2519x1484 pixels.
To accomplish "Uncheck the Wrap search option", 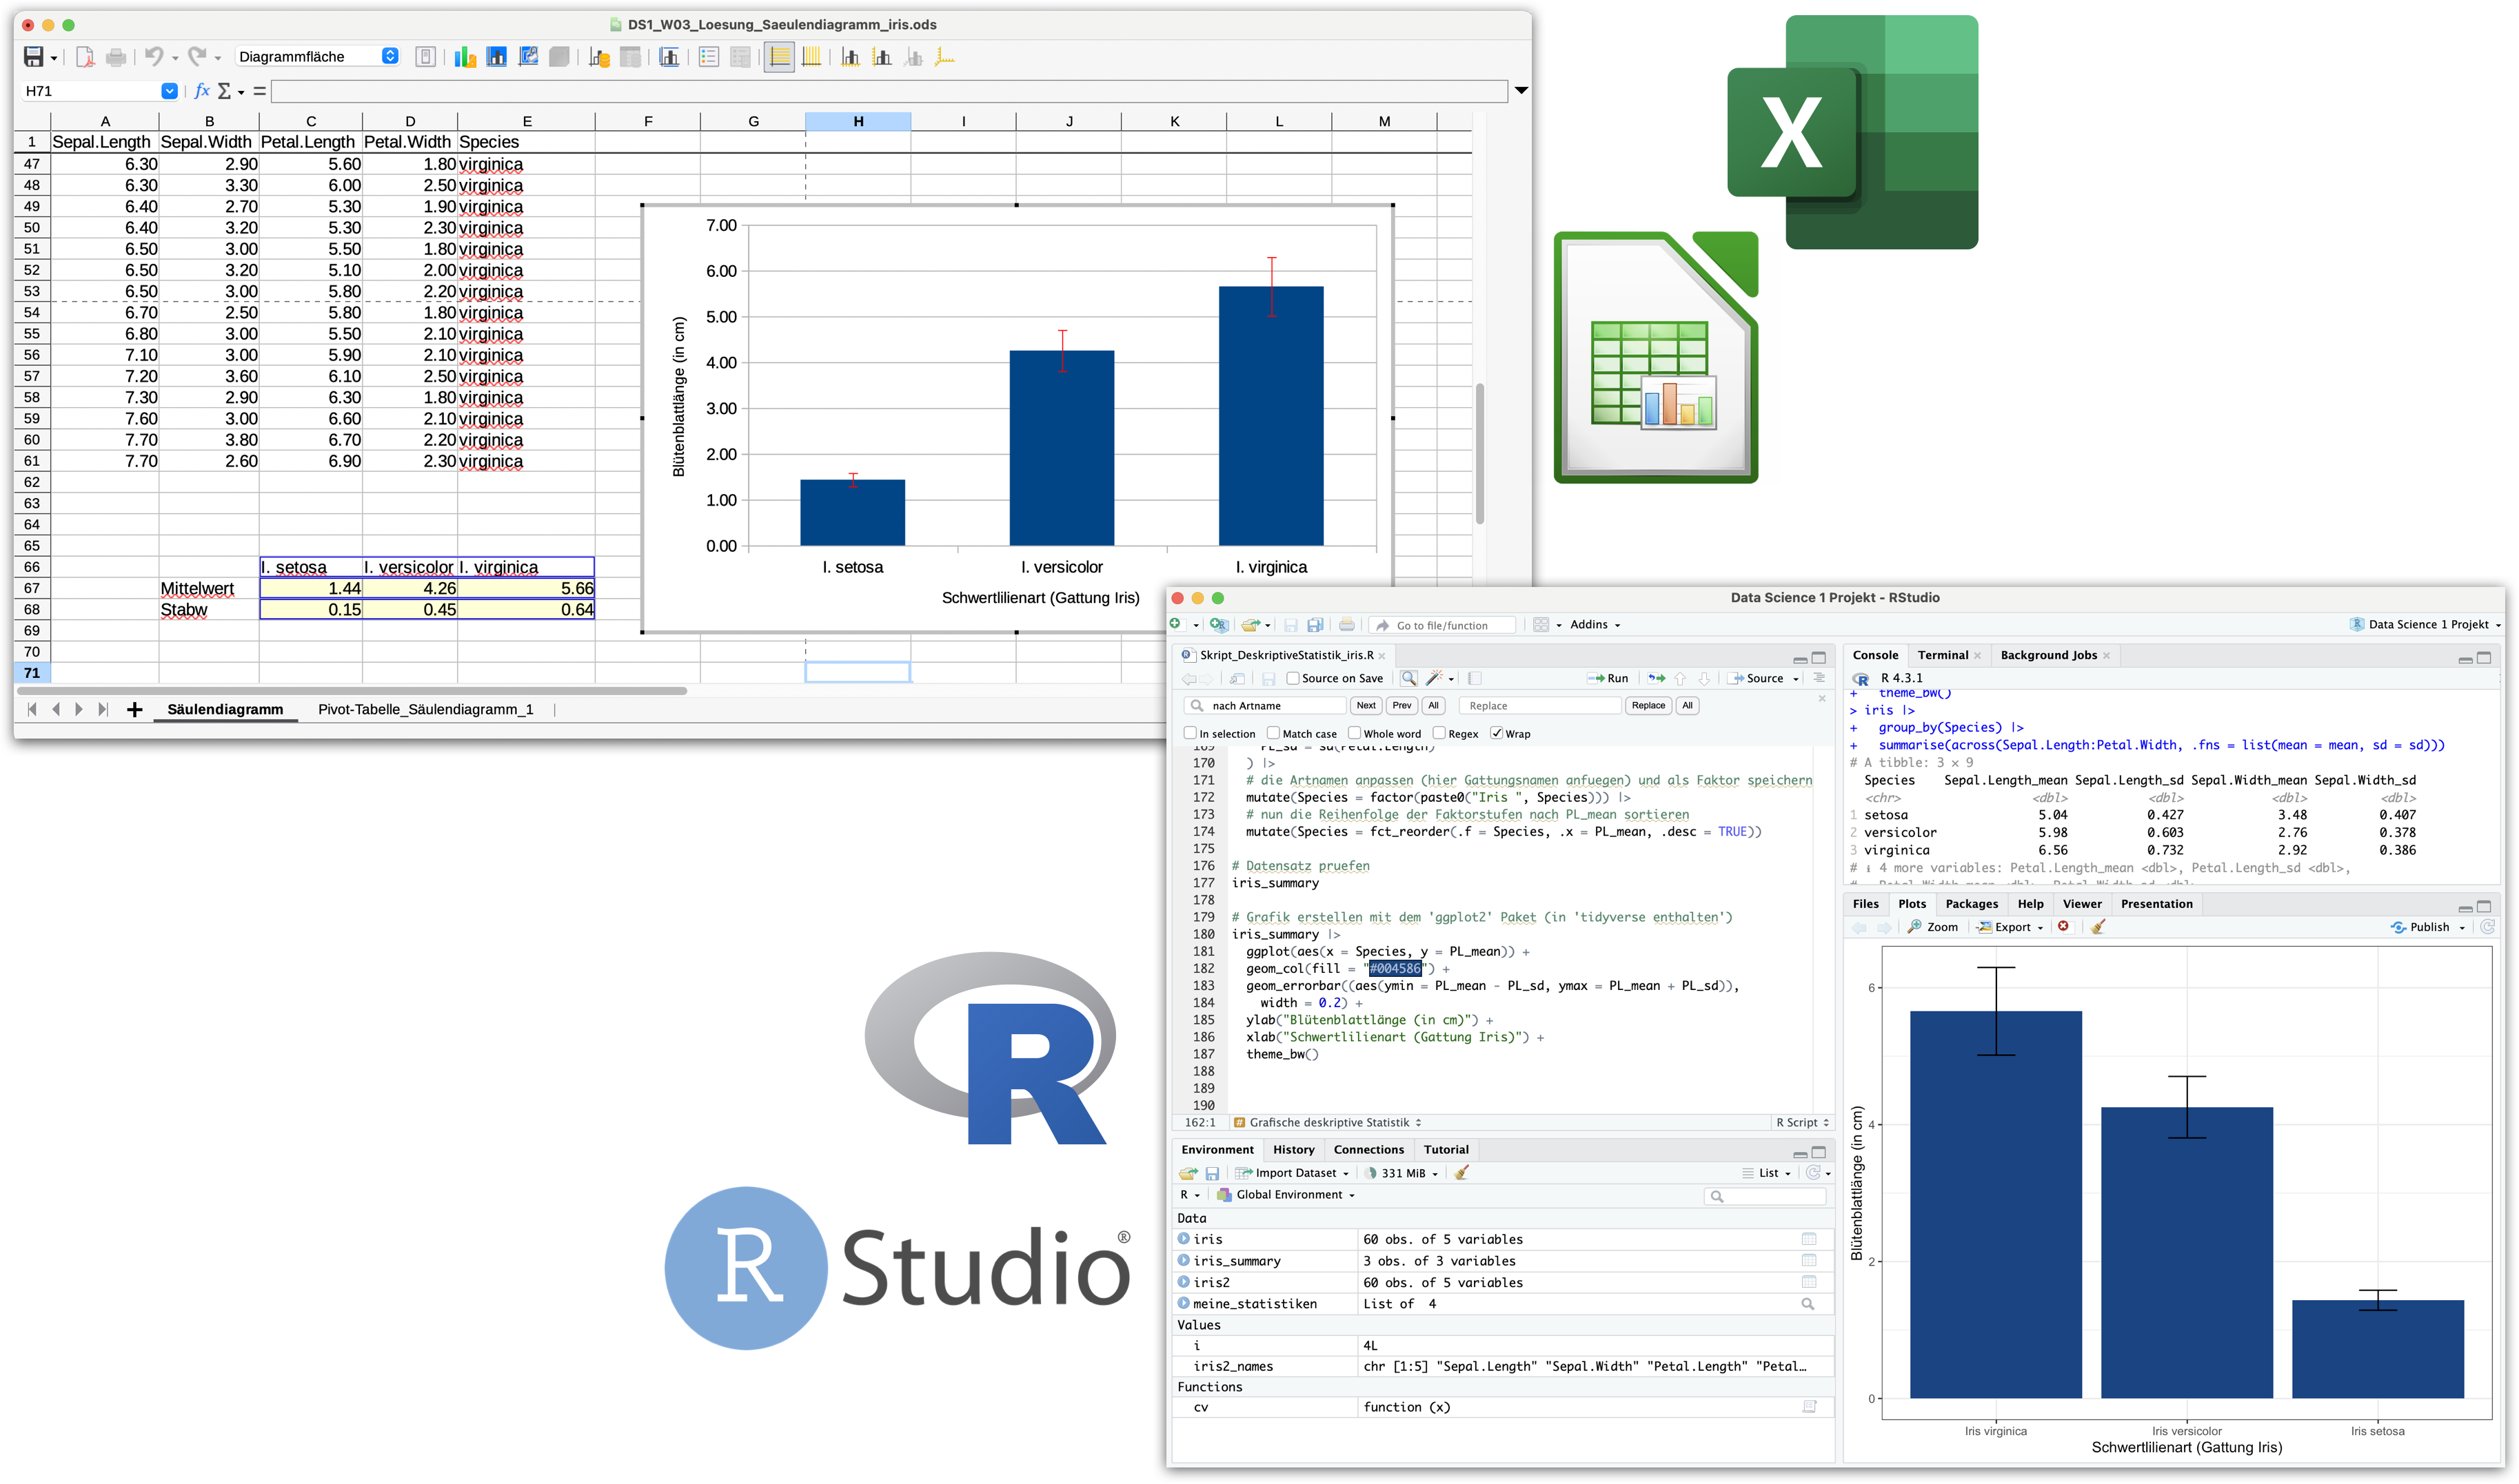I will 1497,733.
